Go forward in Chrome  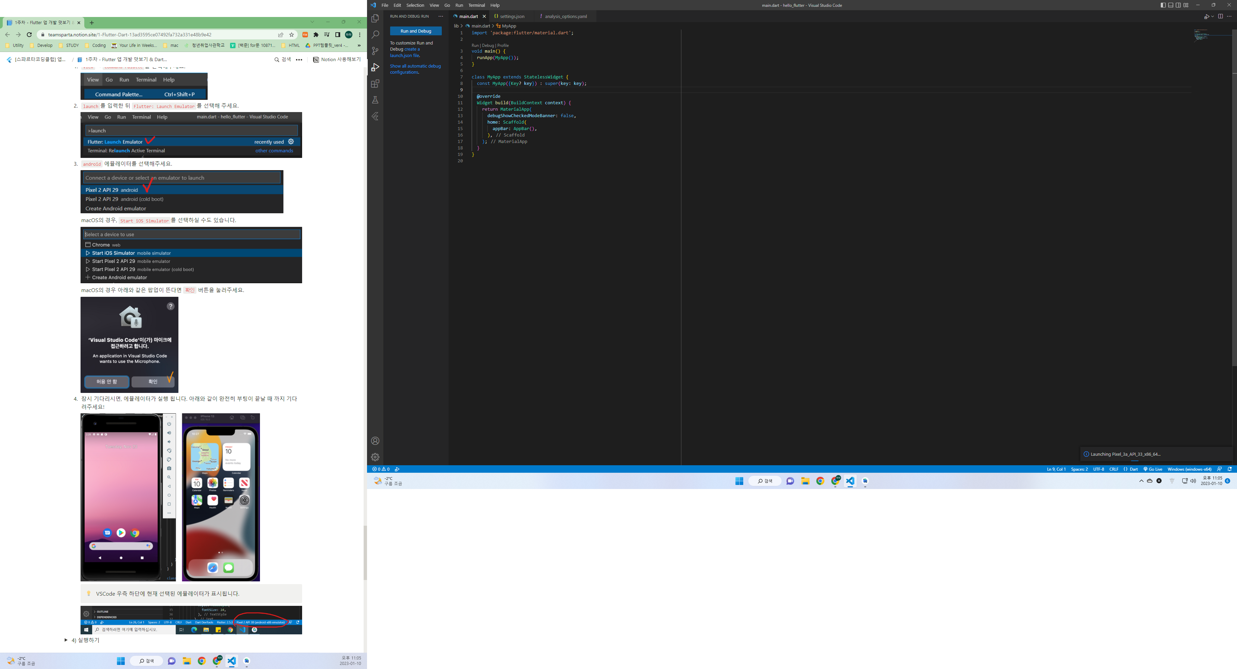(x=18, y=35)
